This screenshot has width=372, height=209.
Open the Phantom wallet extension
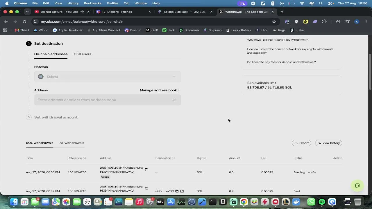tap(315, 21)
